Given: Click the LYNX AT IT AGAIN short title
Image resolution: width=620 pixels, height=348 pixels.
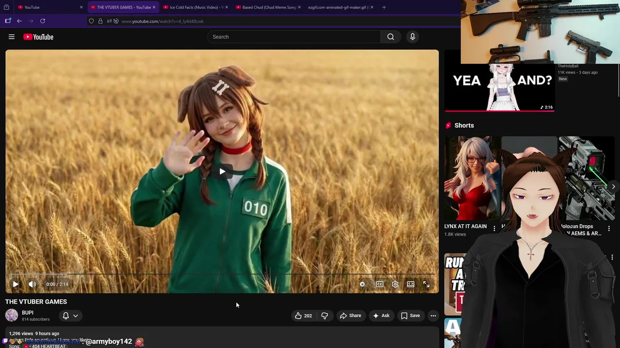Looking at the screenshot, I should (x=465, y=226).
